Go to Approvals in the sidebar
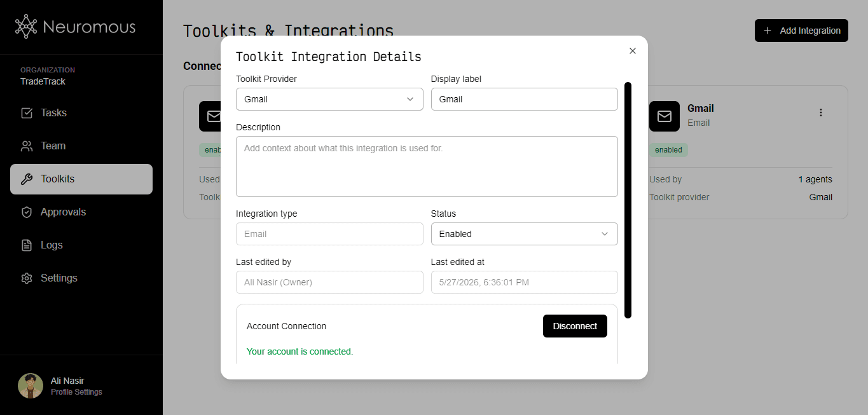868x415 pixels. click(81, 212)
